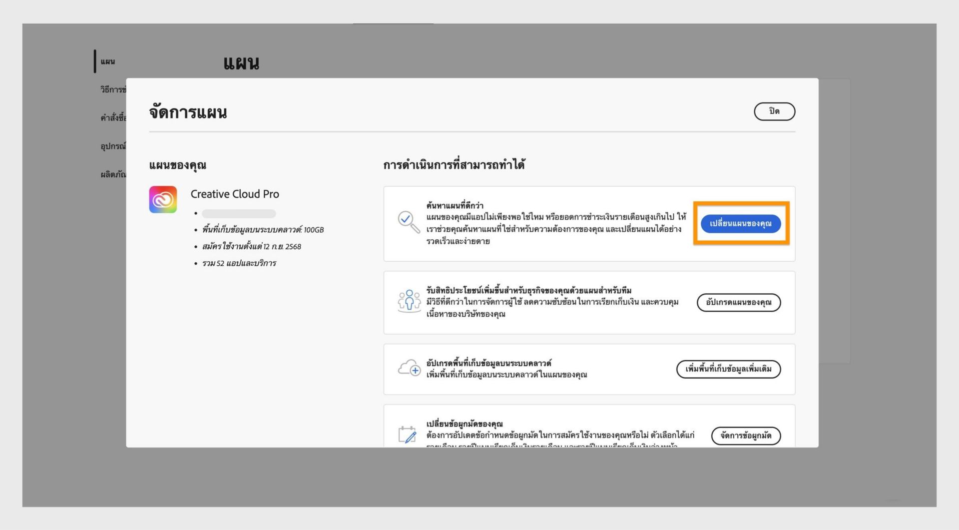Click the calendar pencil commitment icon
Viewport: 959px width, 530px height.
pyautogui.click(x=407, y=434)
